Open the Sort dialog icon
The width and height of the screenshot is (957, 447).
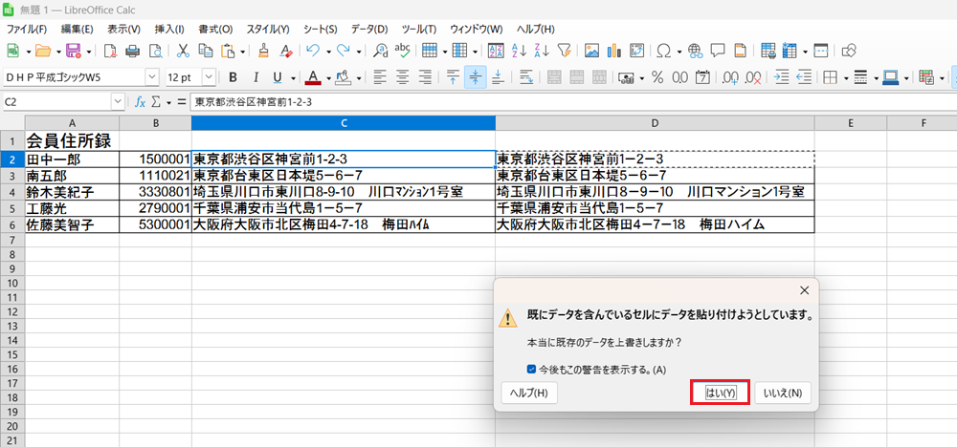496,51
